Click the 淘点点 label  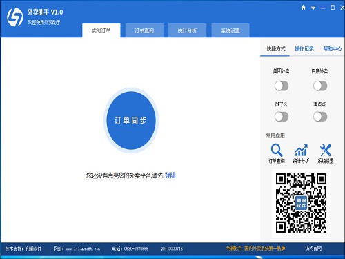click(x=319, y=104)
